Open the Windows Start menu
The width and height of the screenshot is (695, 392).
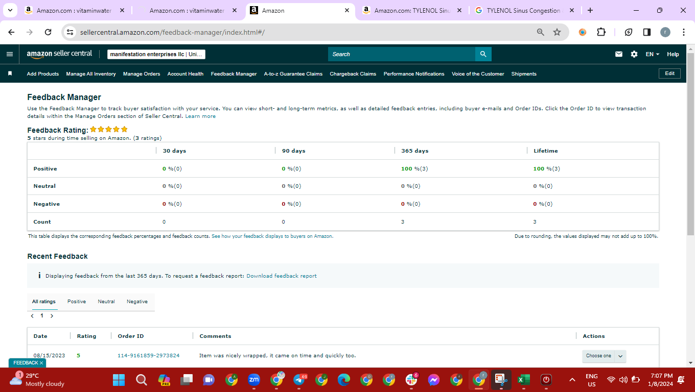click(119, 380)
